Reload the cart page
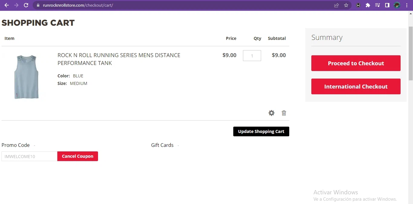Image resolution: width=413 pixels, height=204 pixels. click(x=26, y=5)
